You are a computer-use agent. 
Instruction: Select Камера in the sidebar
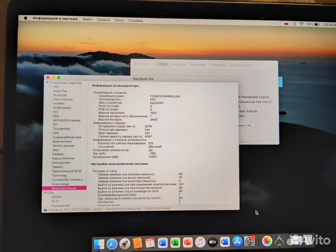[58, 154]
